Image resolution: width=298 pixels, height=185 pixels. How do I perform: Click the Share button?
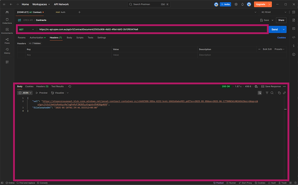coord(281,20)
